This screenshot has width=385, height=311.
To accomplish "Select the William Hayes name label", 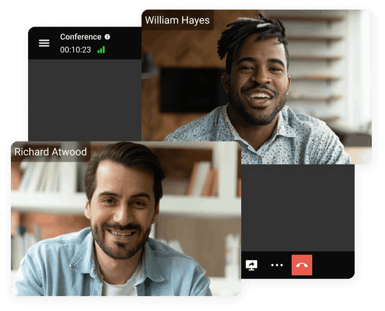I will 177,21.
